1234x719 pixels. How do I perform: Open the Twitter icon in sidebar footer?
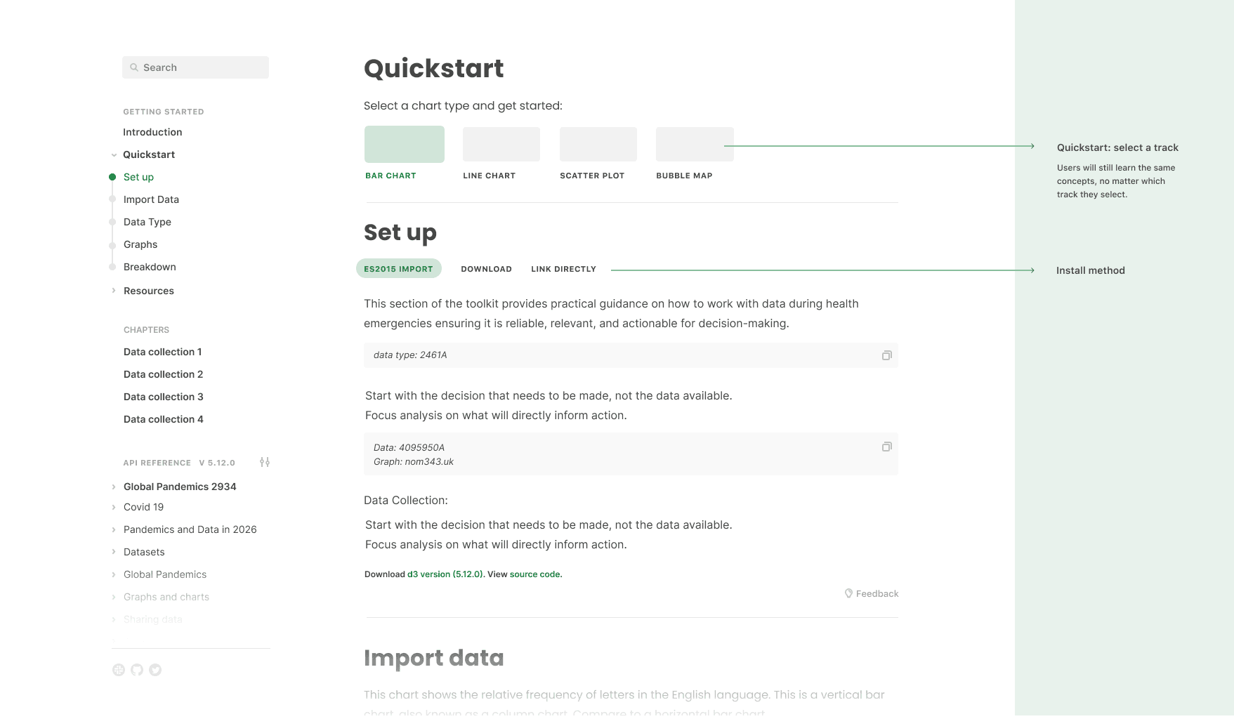pos(155,670)
